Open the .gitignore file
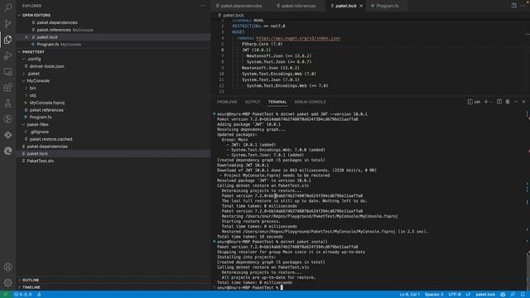This screenshot has width=530, height=298. pos(113,132)
